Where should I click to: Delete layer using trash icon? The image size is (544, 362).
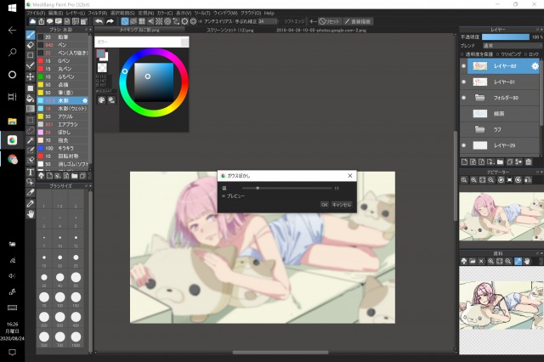[x=528, y=160]
